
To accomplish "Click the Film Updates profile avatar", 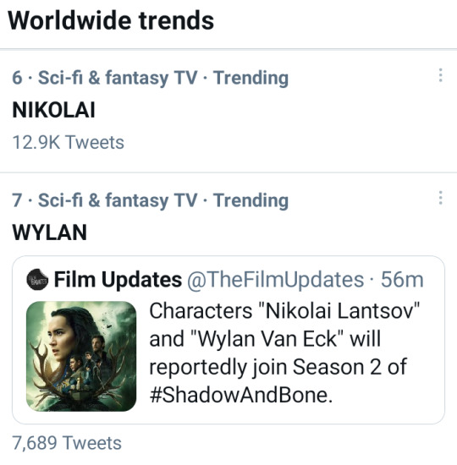I will pos(37,279).
